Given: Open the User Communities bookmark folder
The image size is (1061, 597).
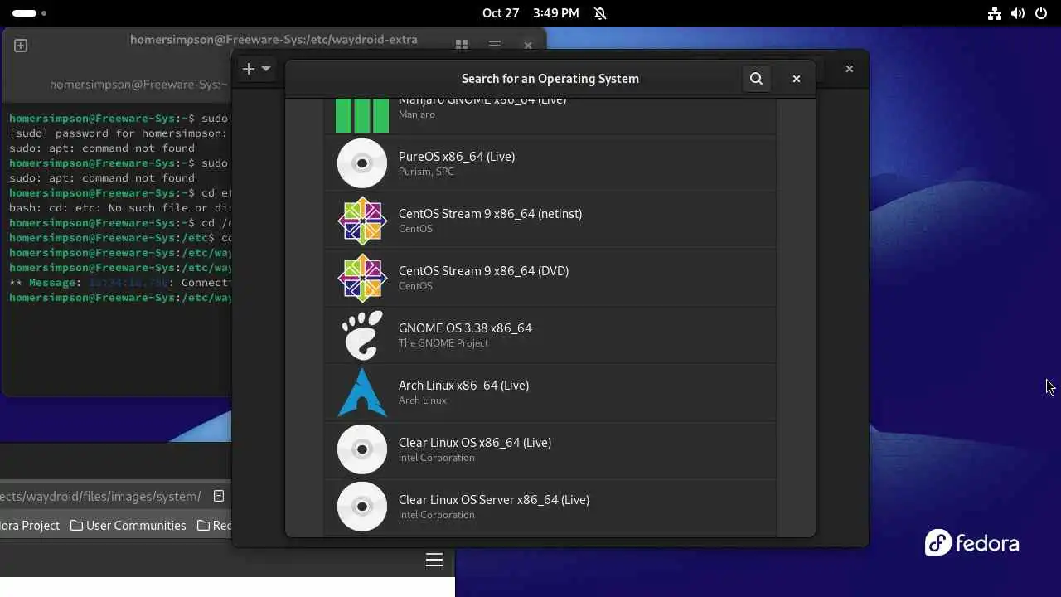Looking at the screenshot, I should point(128,525).
